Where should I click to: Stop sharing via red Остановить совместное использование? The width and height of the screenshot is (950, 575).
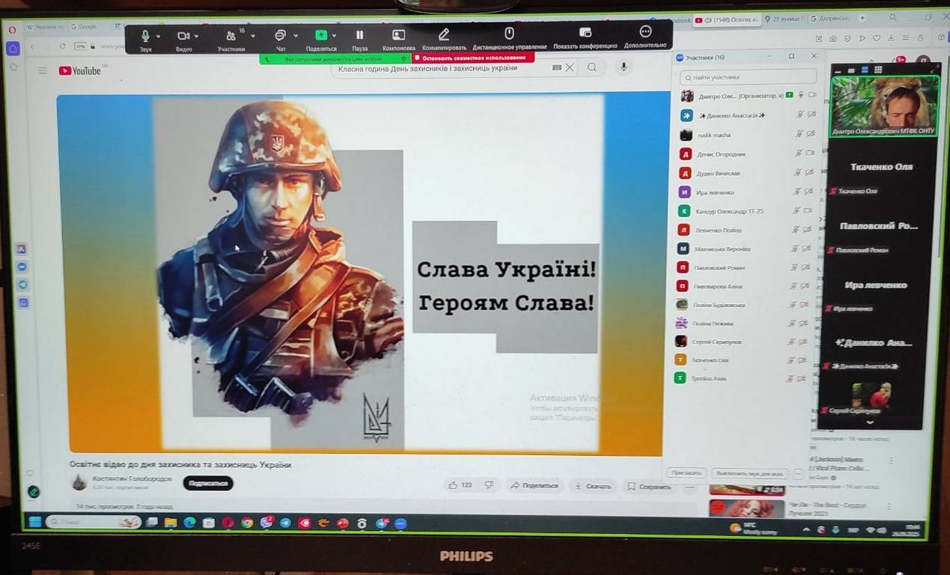pos(472,58)
